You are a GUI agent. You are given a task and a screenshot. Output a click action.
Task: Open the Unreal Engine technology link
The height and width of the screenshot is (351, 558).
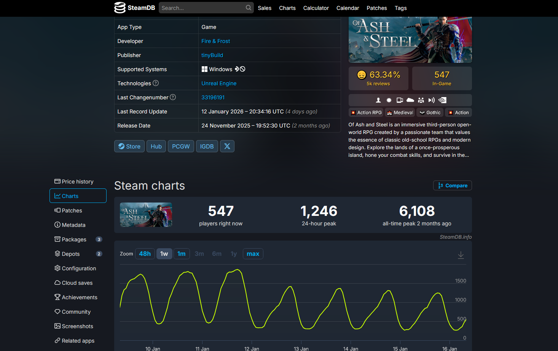[x=219, y=83]
